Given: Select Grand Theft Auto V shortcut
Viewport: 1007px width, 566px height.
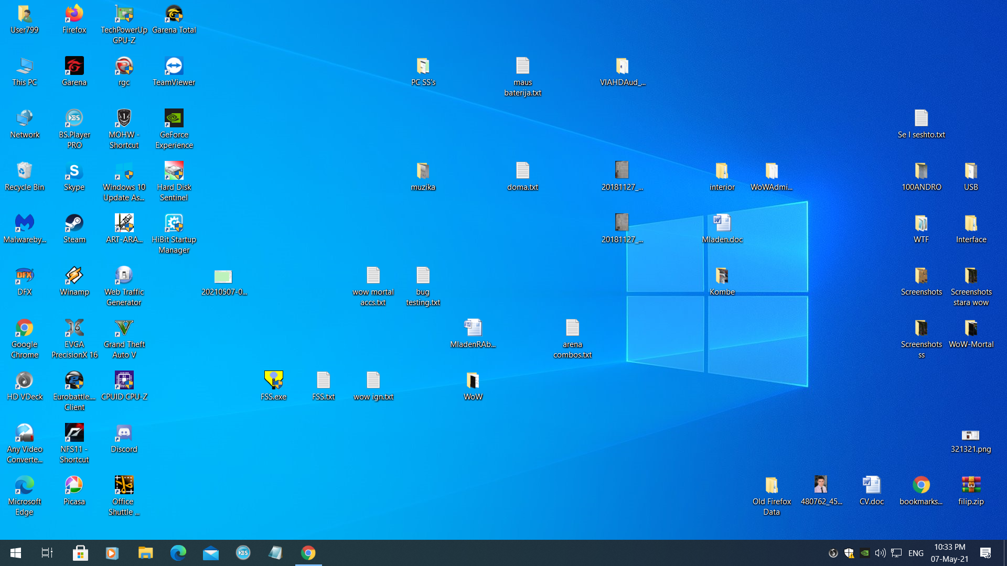Looking at the screenshot, I should (124, 329).
